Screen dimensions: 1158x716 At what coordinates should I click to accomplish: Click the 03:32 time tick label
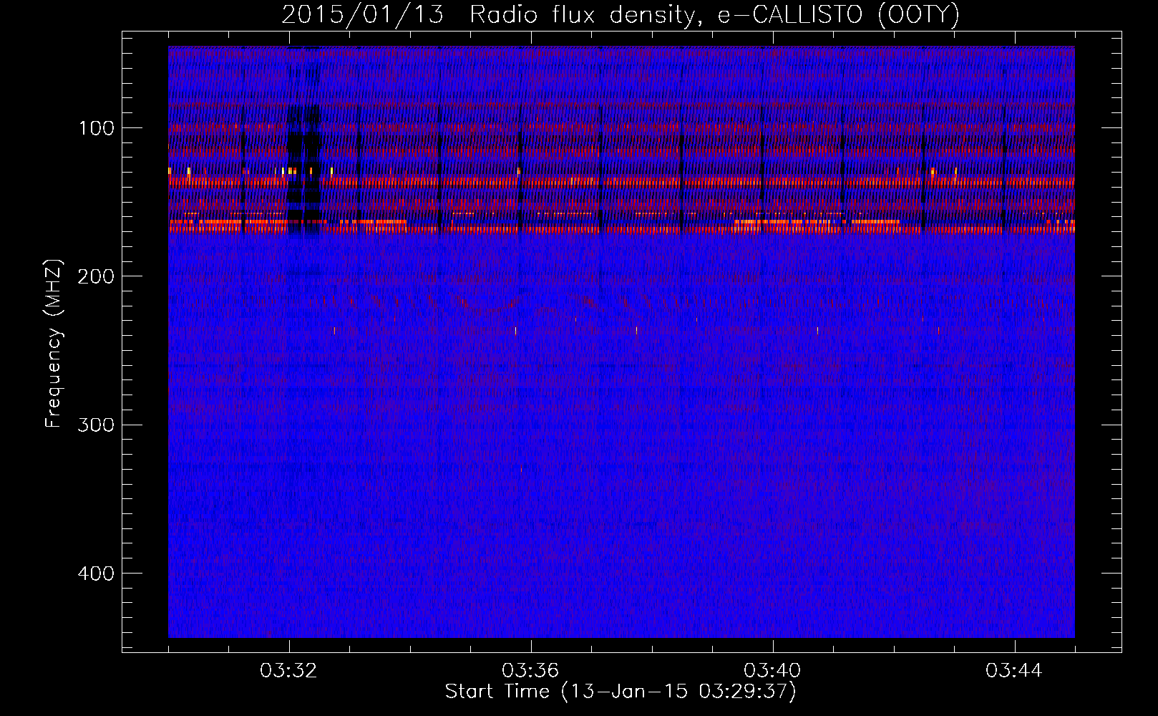[x=288, y=671]
